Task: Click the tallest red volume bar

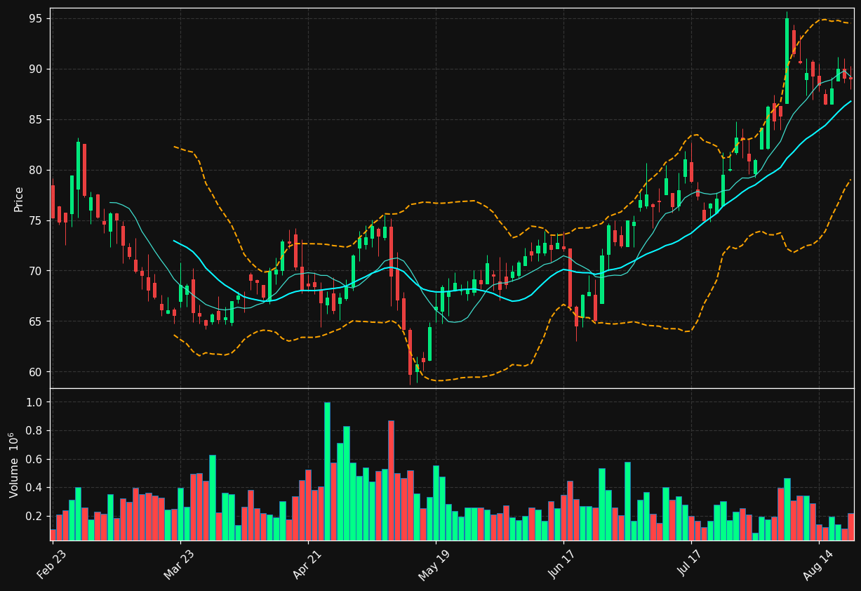Action: (391, 481)
